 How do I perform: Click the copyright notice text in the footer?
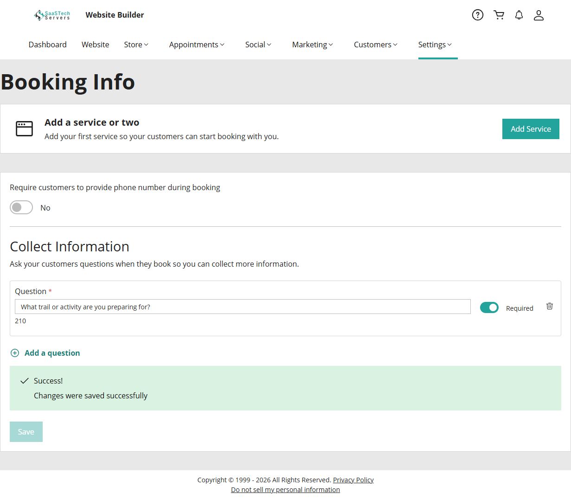click(x=264, y=480)
